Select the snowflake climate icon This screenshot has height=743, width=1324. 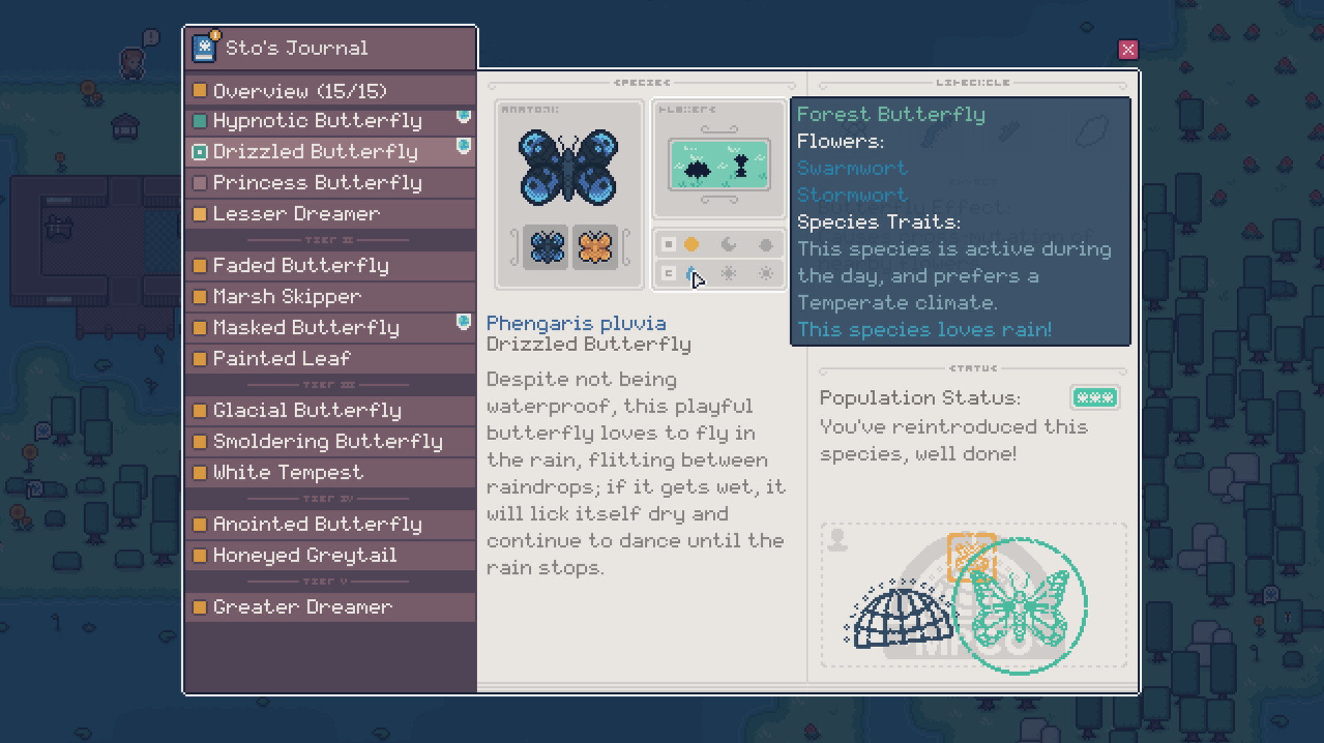(728, 274)
